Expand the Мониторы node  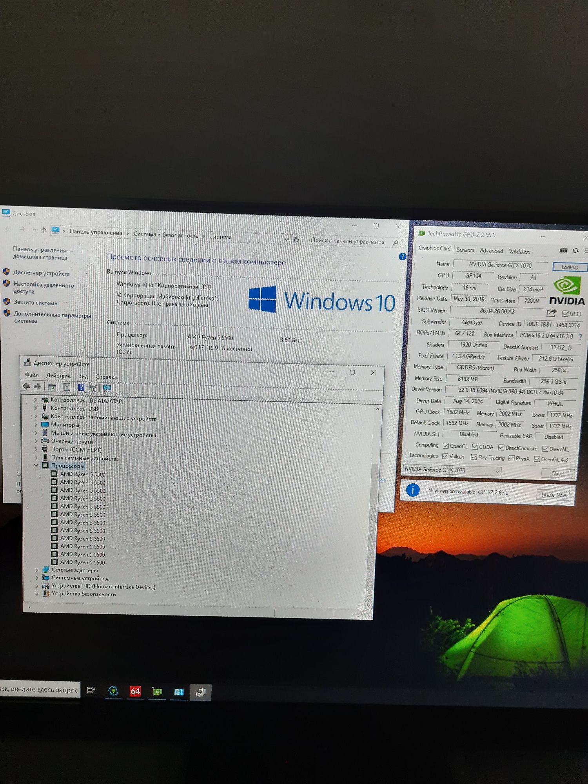pyautogui.click(x=36, y=425)
